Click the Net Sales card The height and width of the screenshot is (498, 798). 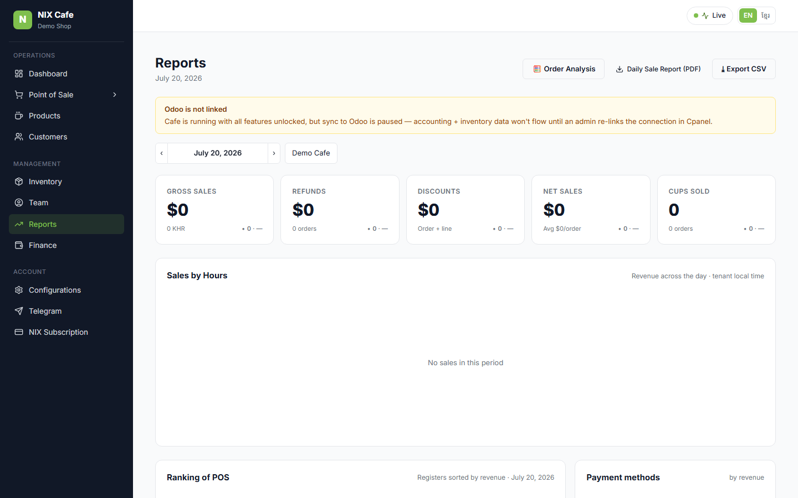point(591,210)
